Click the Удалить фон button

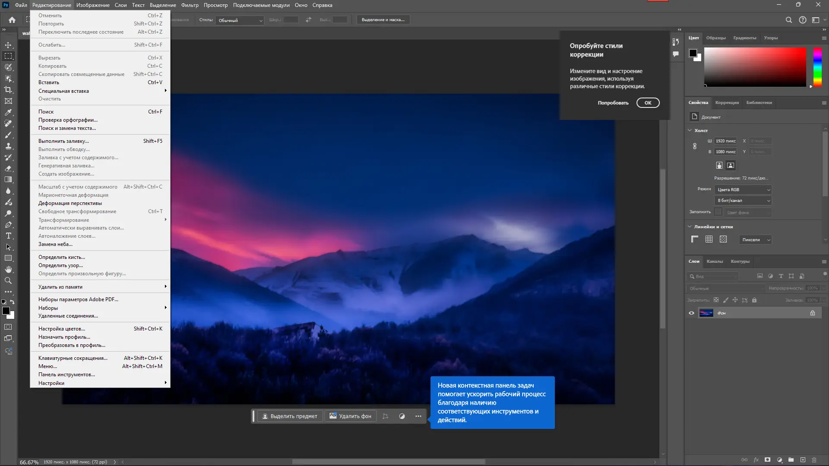click(x=350, y=416)
